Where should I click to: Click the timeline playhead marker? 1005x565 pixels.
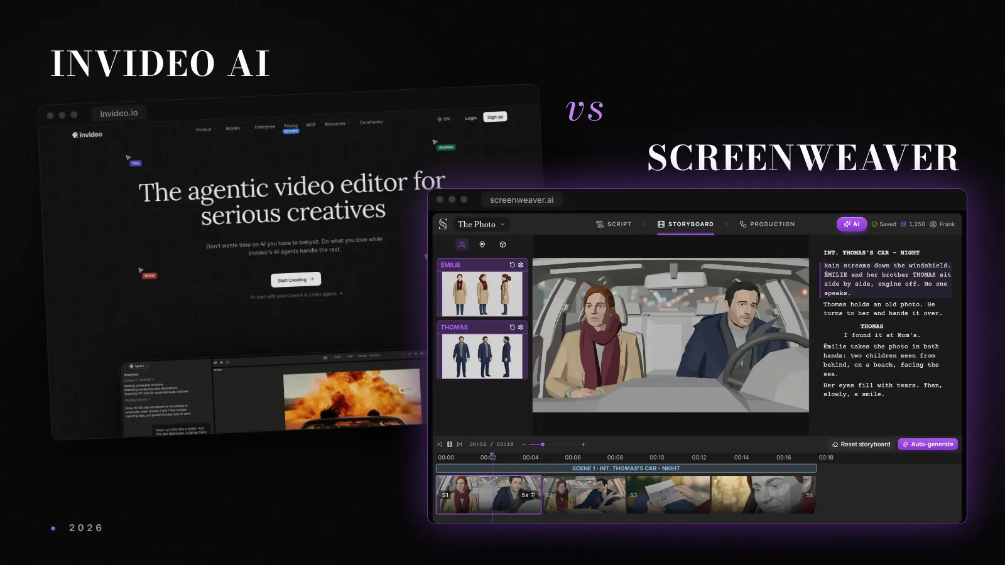(x=492, y=455)
